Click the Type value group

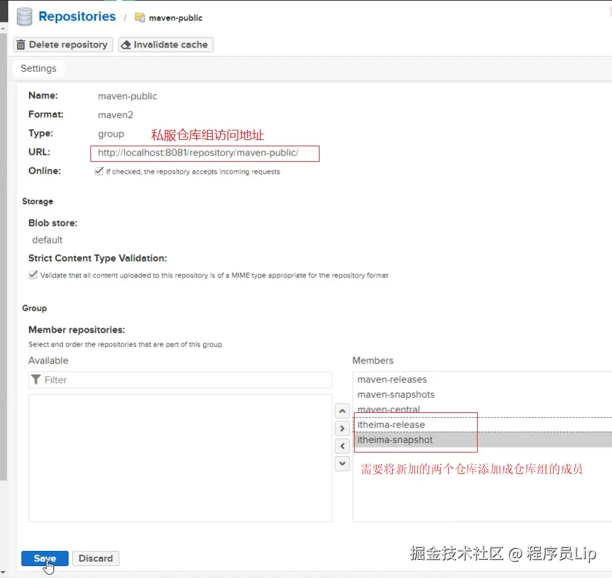pyautogui.click(x=111, y=134)
